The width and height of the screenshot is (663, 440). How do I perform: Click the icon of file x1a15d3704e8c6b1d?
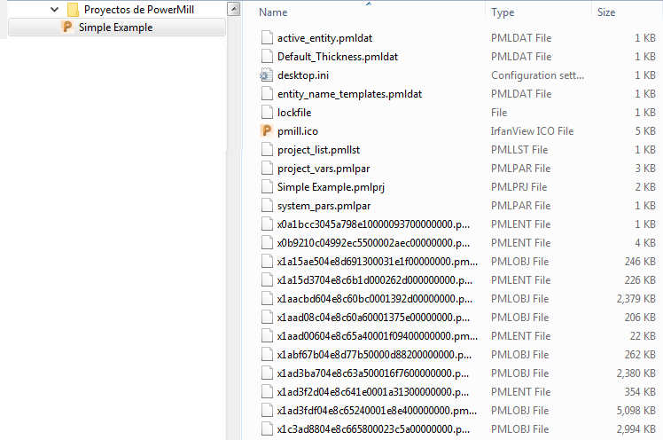[x=267, y=280]
